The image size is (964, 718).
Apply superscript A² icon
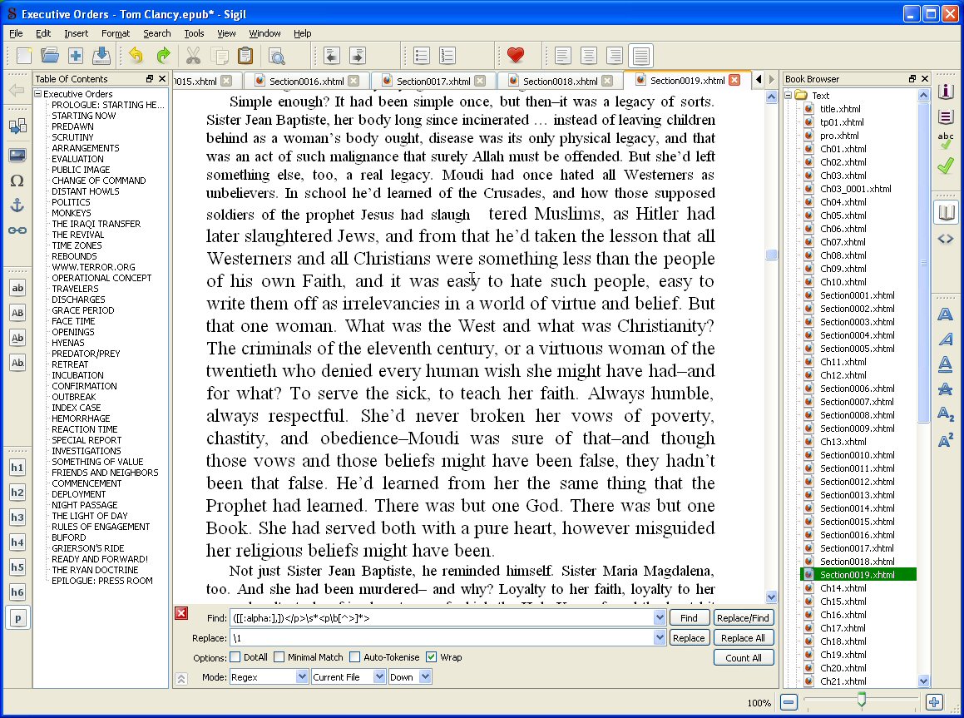946,440
